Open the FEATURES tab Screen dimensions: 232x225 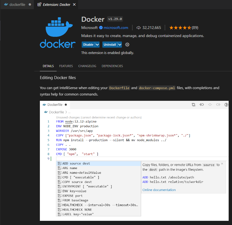click(66, 66)
